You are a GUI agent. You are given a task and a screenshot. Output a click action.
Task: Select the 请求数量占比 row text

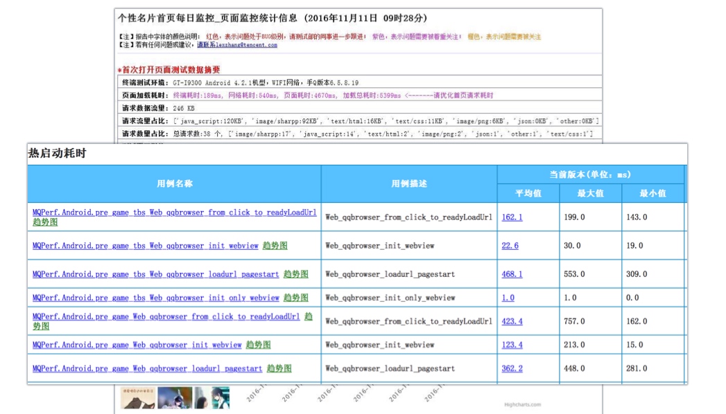(x=383, y=134)
